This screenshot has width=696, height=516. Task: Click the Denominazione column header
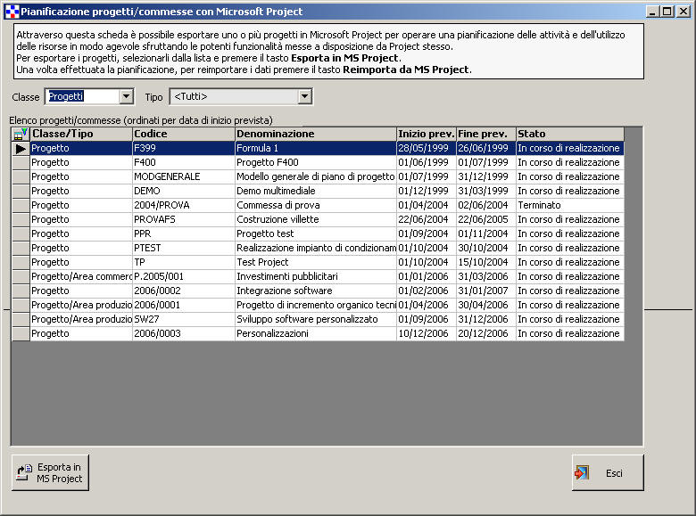[315, 134]
